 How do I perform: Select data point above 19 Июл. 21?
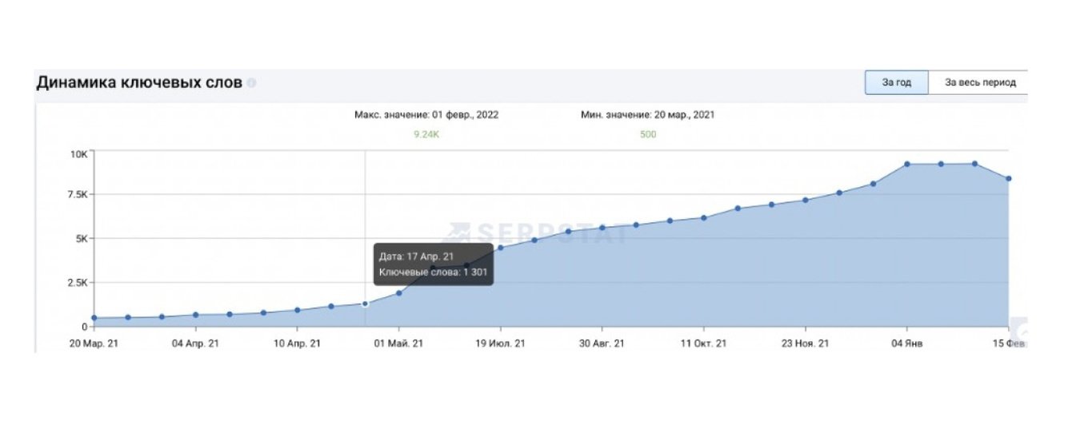501,248
